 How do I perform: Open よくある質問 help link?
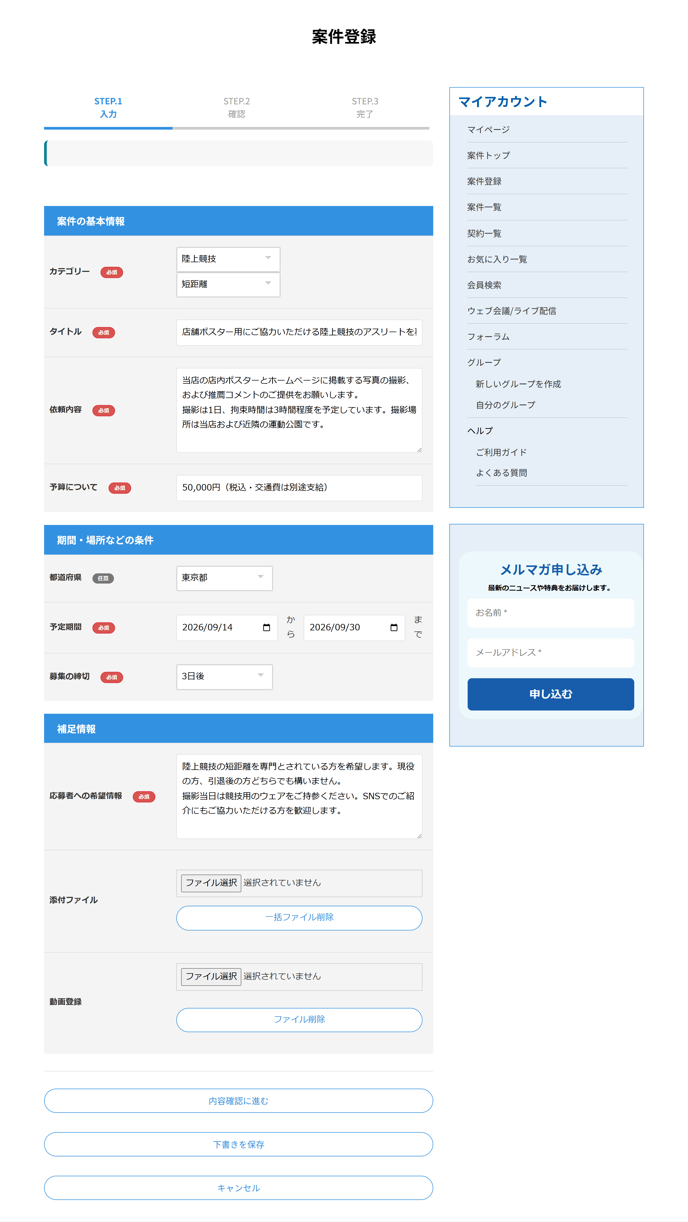[501, 473]
